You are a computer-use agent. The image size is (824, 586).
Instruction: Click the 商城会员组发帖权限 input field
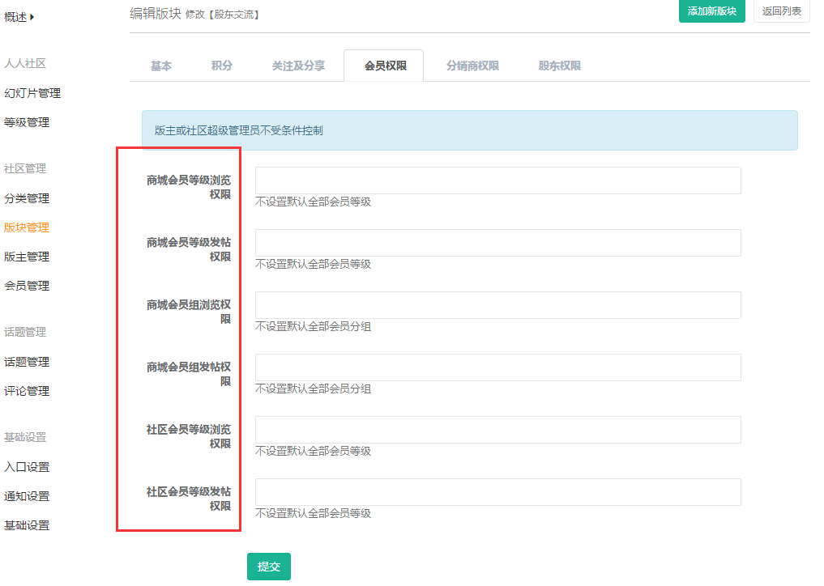click(497, 367)
